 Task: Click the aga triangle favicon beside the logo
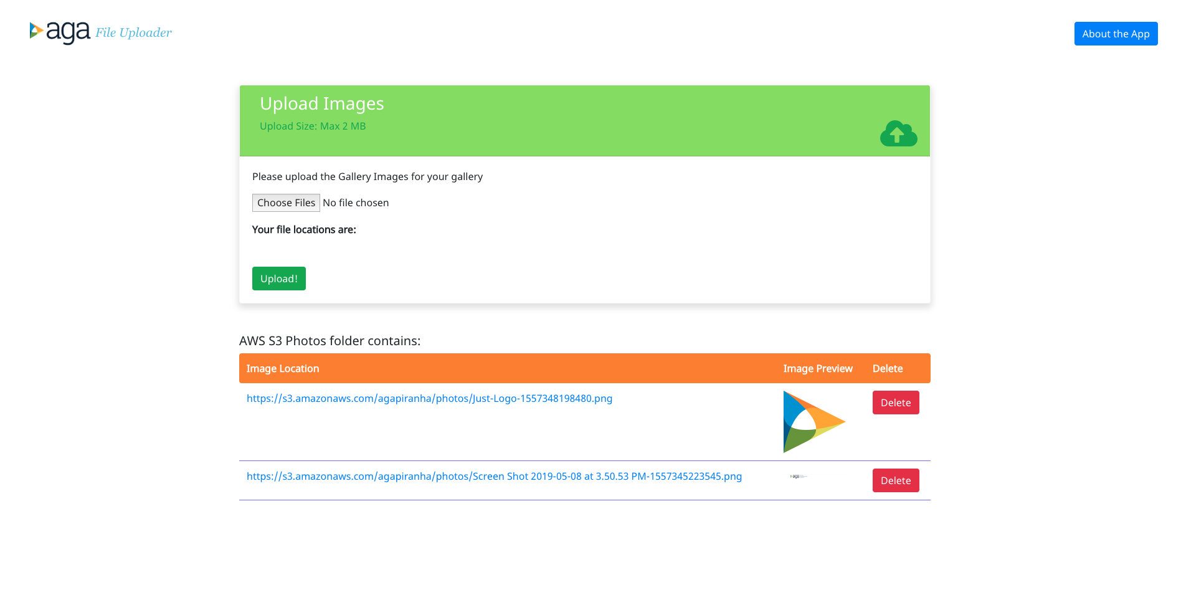[36, 29]
